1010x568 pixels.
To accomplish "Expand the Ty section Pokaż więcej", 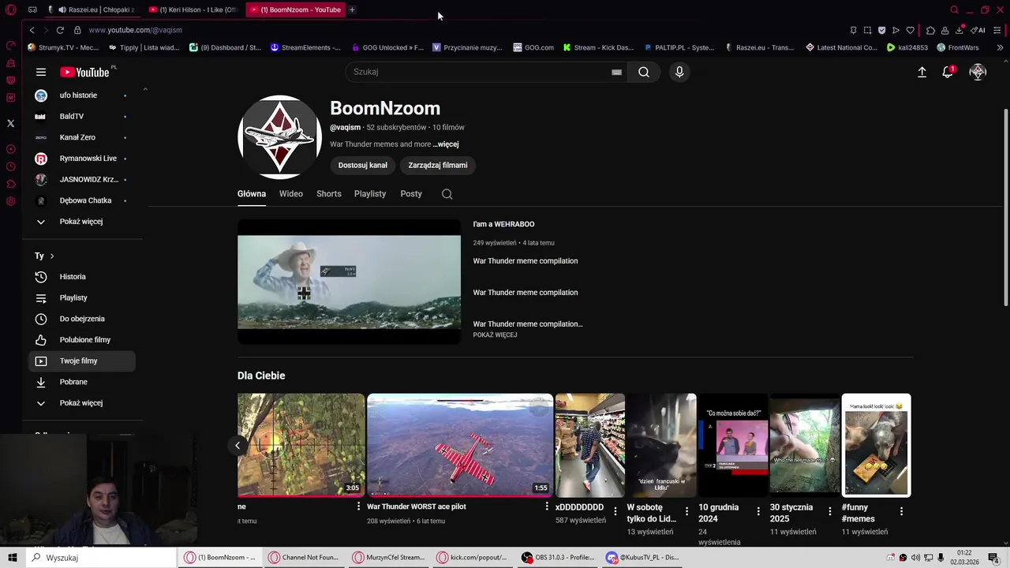I will (83, 403).
